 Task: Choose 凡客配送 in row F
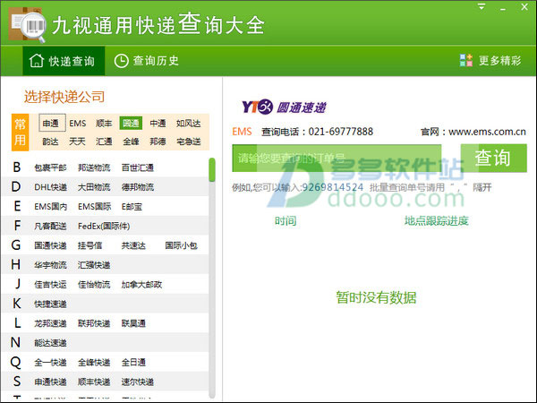pos(50,227)
